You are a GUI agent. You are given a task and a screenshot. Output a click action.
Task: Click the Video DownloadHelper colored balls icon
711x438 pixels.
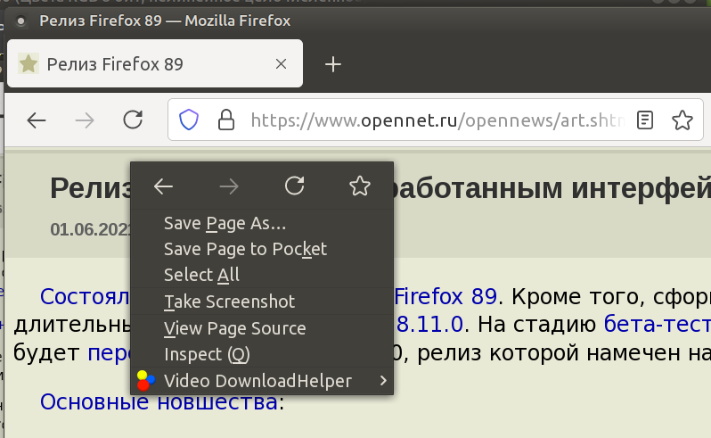pyautogui.click(x=145, y=380)
